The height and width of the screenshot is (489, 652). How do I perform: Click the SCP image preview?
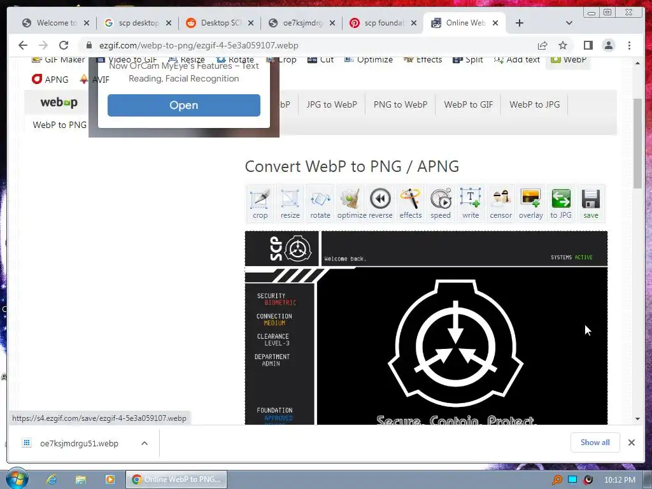coord(426,328)
